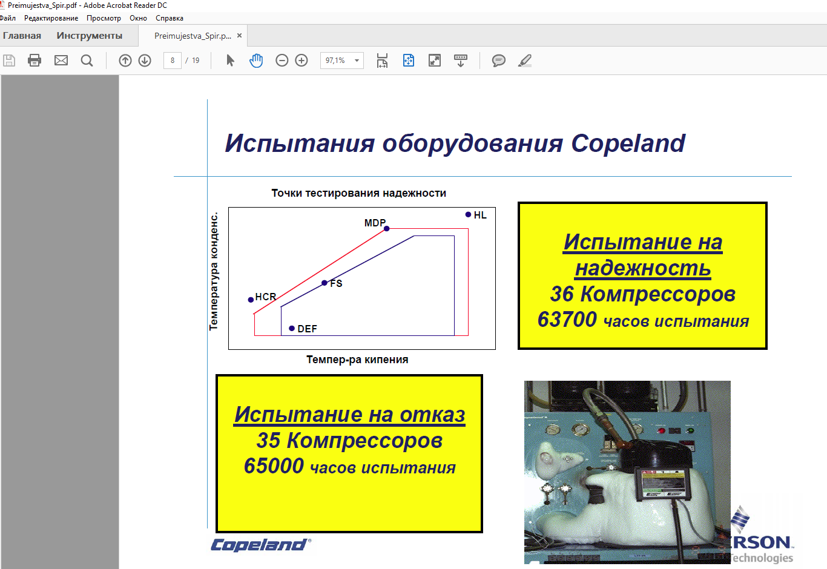
Task: Open the Редактирование menu
Action: click(51, 18)
